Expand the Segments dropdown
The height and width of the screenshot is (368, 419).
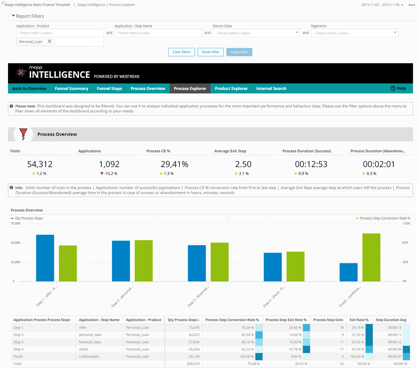point(354,33)
